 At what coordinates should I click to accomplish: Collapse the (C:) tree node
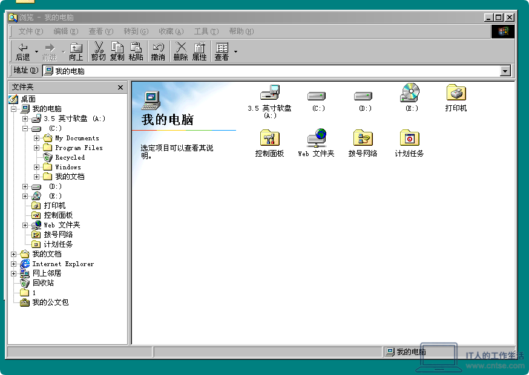coord(25,128)
